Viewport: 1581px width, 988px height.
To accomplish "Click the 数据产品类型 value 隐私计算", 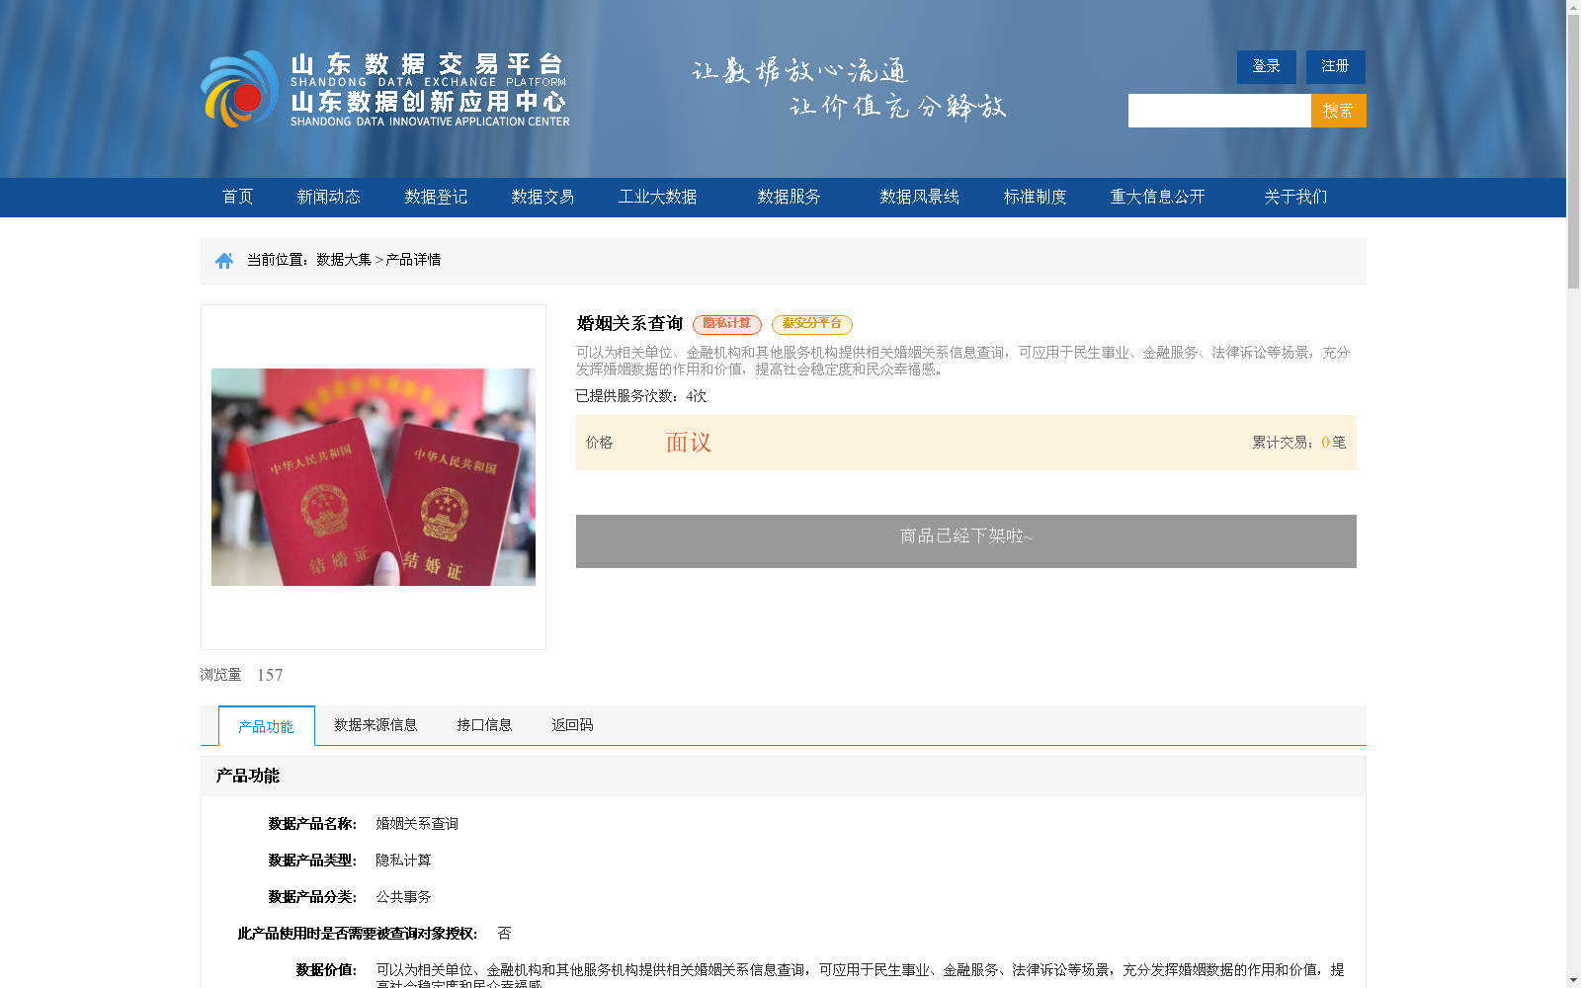I will [403, 861].
